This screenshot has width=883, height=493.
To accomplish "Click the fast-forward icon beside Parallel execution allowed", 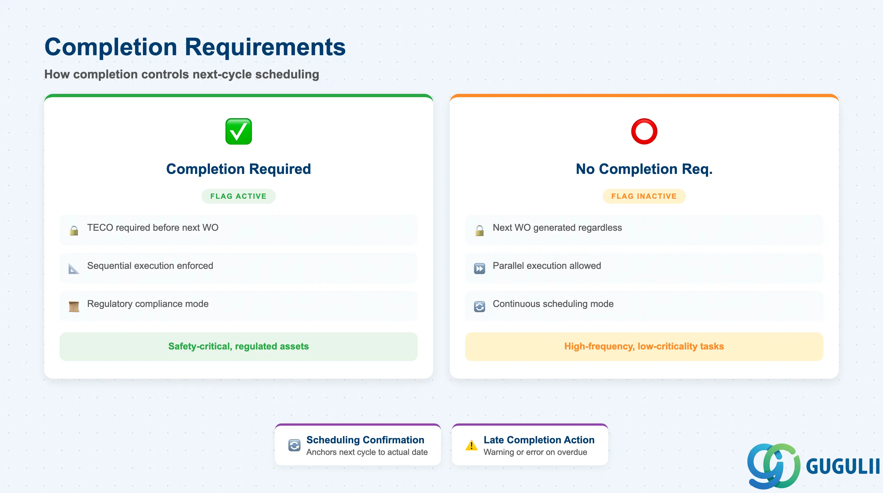I will (480, 268).
